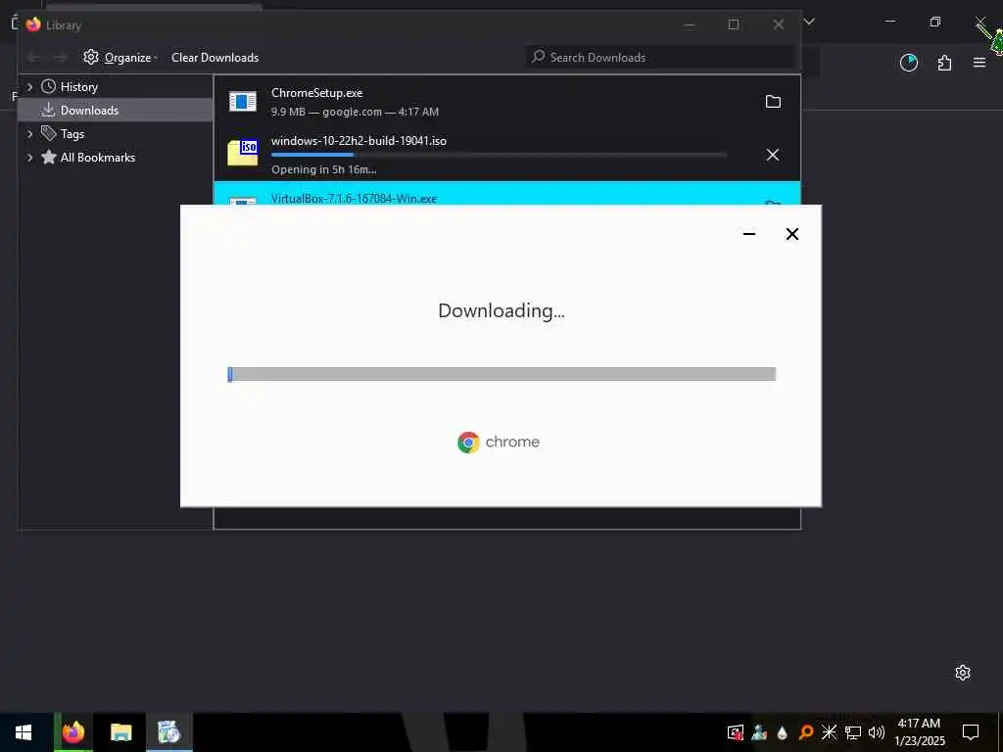Select Downloads in Library sidebar
Image resolution: width=1003 pixels, height=752 pixels.
(x=89, y=110)
